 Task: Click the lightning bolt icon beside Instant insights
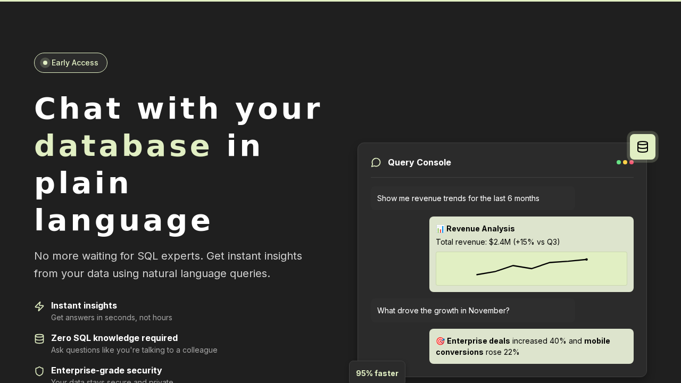(x=39, y=306)
